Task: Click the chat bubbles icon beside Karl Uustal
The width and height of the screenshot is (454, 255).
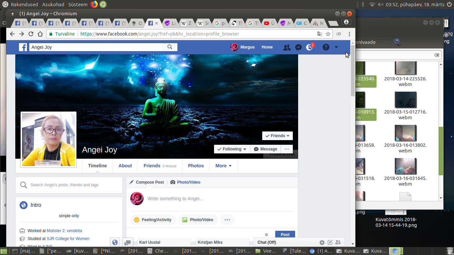Action: tap(128, 243)
